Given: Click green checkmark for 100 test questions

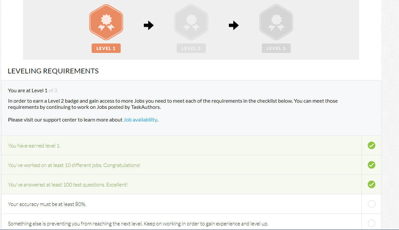Looking at the screenshot, I should 371,185.
